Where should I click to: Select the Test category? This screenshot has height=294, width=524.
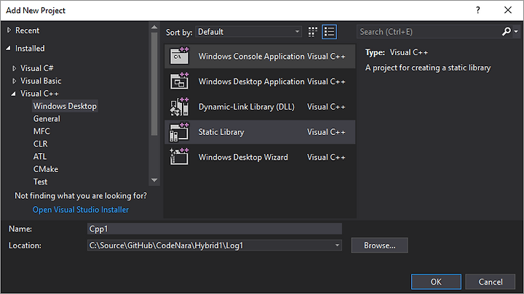tap(41, 182)
